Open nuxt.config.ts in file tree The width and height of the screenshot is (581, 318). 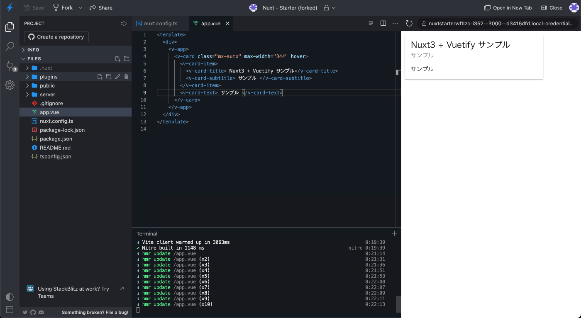76,121
